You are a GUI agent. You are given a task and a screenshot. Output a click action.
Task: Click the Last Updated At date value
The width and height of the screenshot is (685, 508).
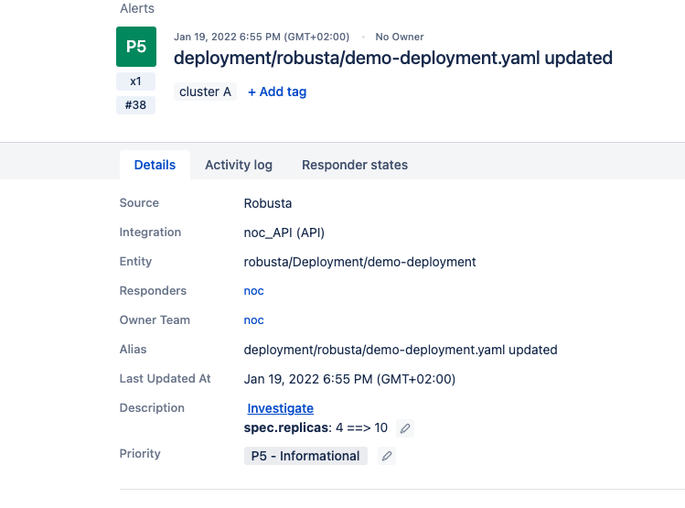(x=349, y=379)
